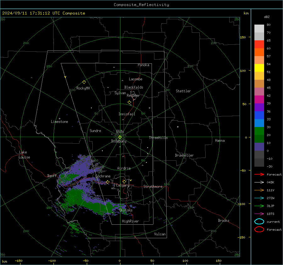Click the magenta 18TS arrow icon
Screen dimensions: 283x265
[259, 214]
